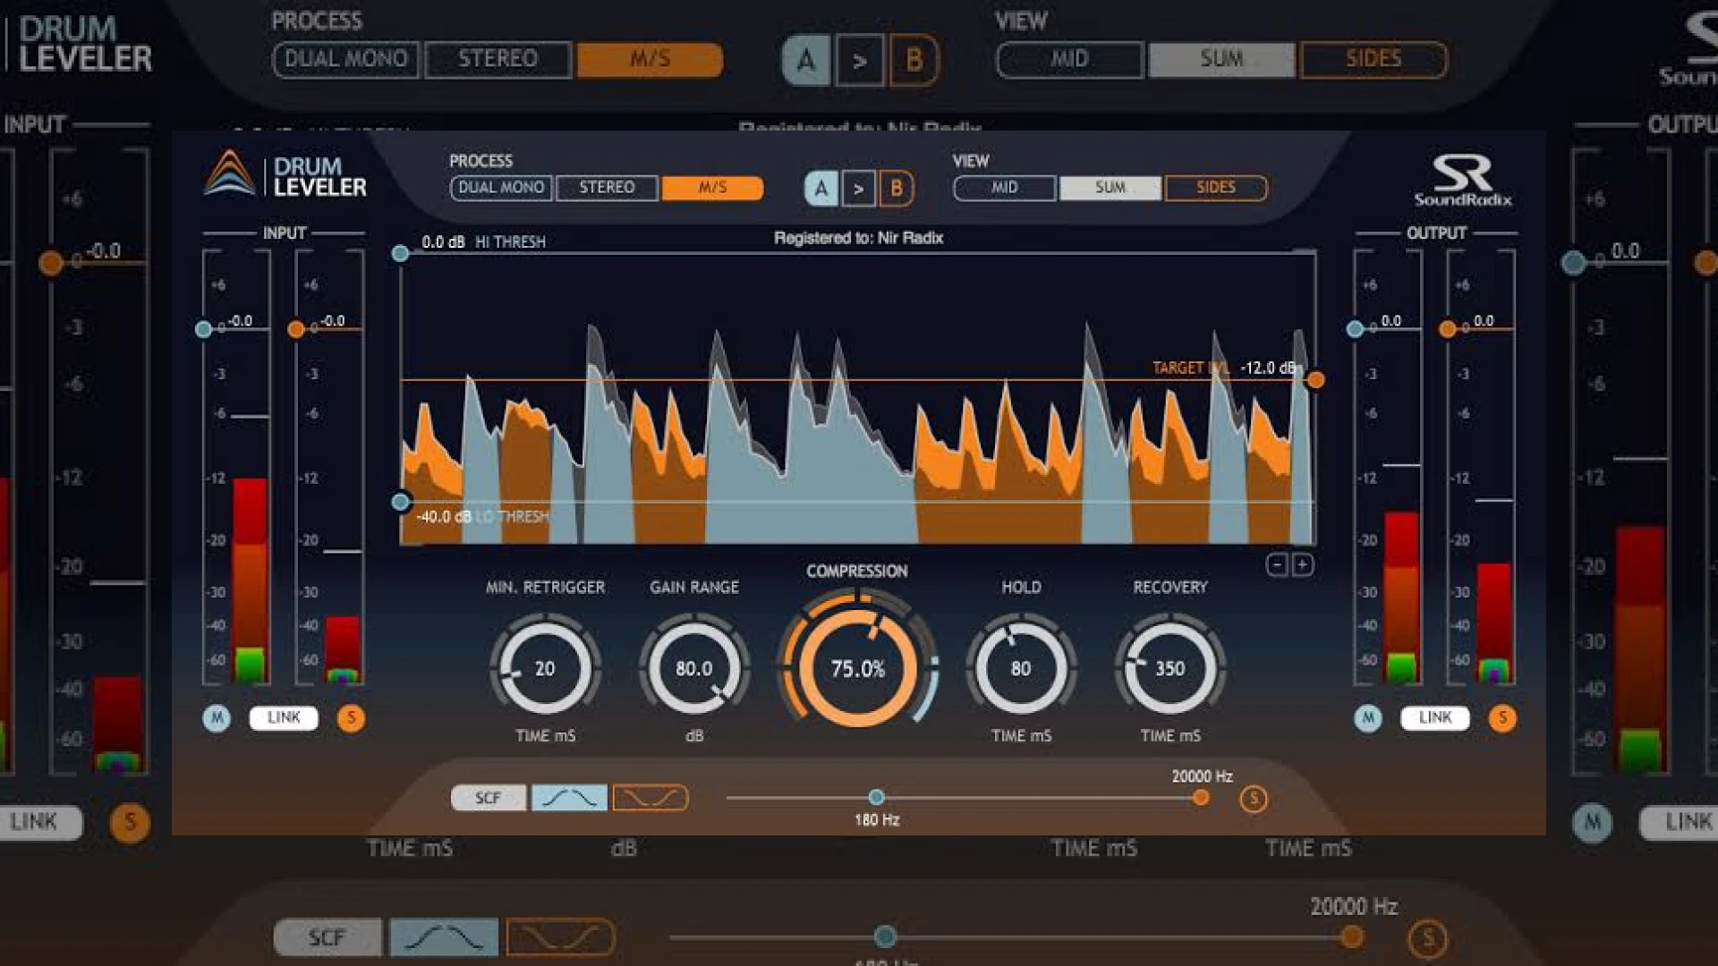Select DUAL MONO process mode in the sharp center panel
Screen dimensions: 1718x966
(501, 188)
